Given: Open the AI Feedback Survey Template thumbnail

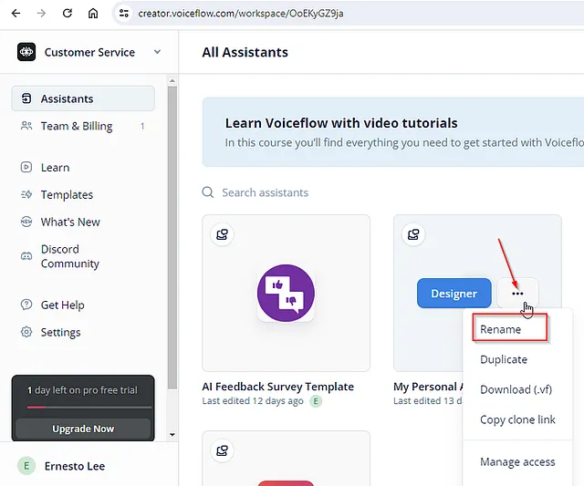Looking at the screenshot, I should pos(286,293).
